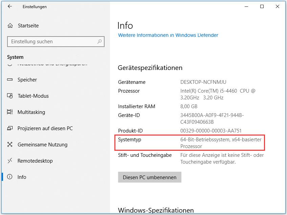Click the Info circle icon in sidebar

[10, 177]
